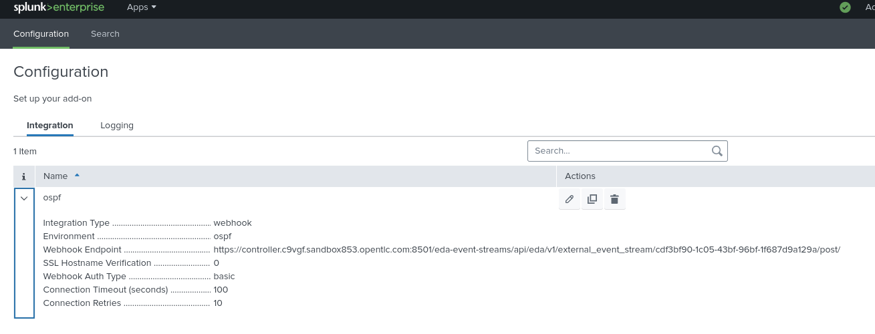Click the green health status check icon
The width and height of the screenshot is (875, 334).
845,7
